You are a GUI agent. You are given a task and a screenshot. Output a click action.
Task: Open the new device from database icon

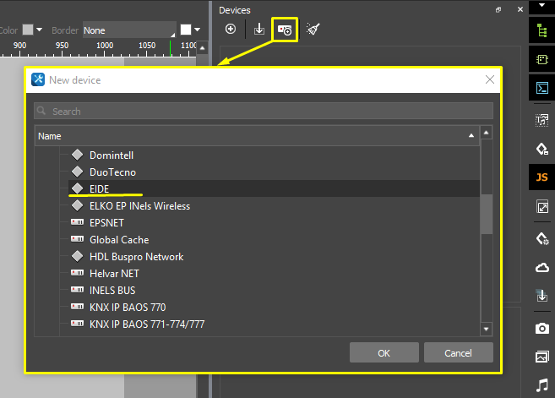coord(285,30)
